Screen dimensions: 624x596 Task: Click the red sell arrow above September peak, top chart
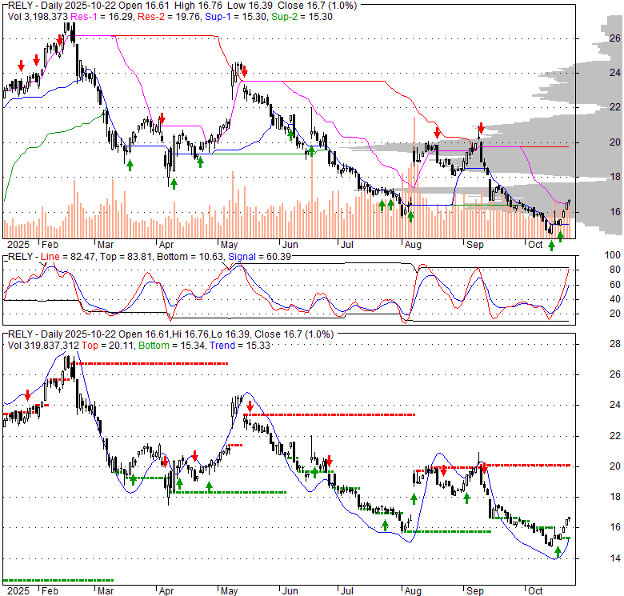click(x=481, y=128)
